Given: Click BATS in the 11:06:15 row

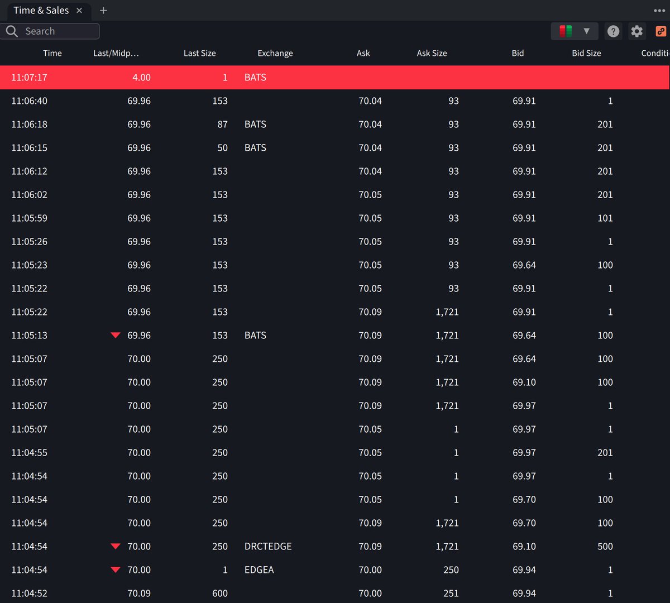Looking at the screenshot, I should (x=255, y=148).
